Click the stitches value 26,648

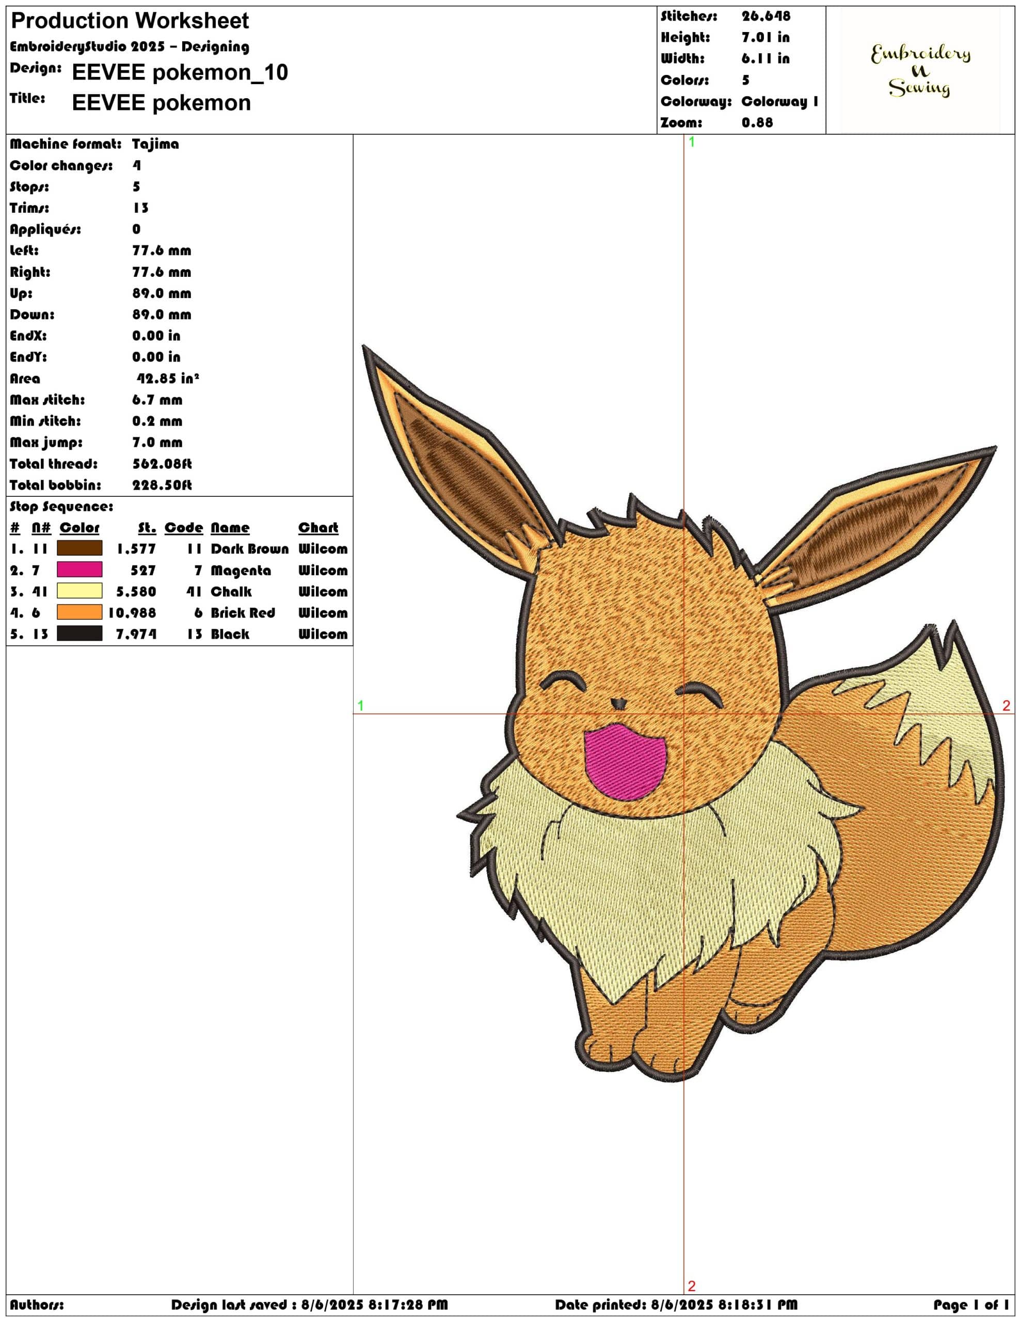tap(765, 17)
